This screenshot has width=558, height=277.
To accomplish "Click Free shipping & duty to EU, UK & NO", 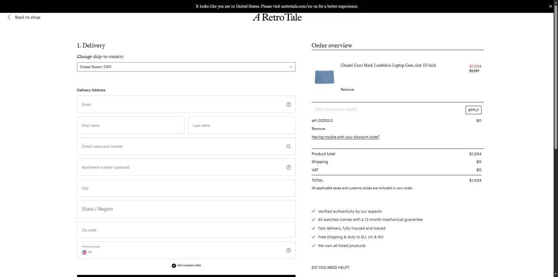I will coord(351,237).
